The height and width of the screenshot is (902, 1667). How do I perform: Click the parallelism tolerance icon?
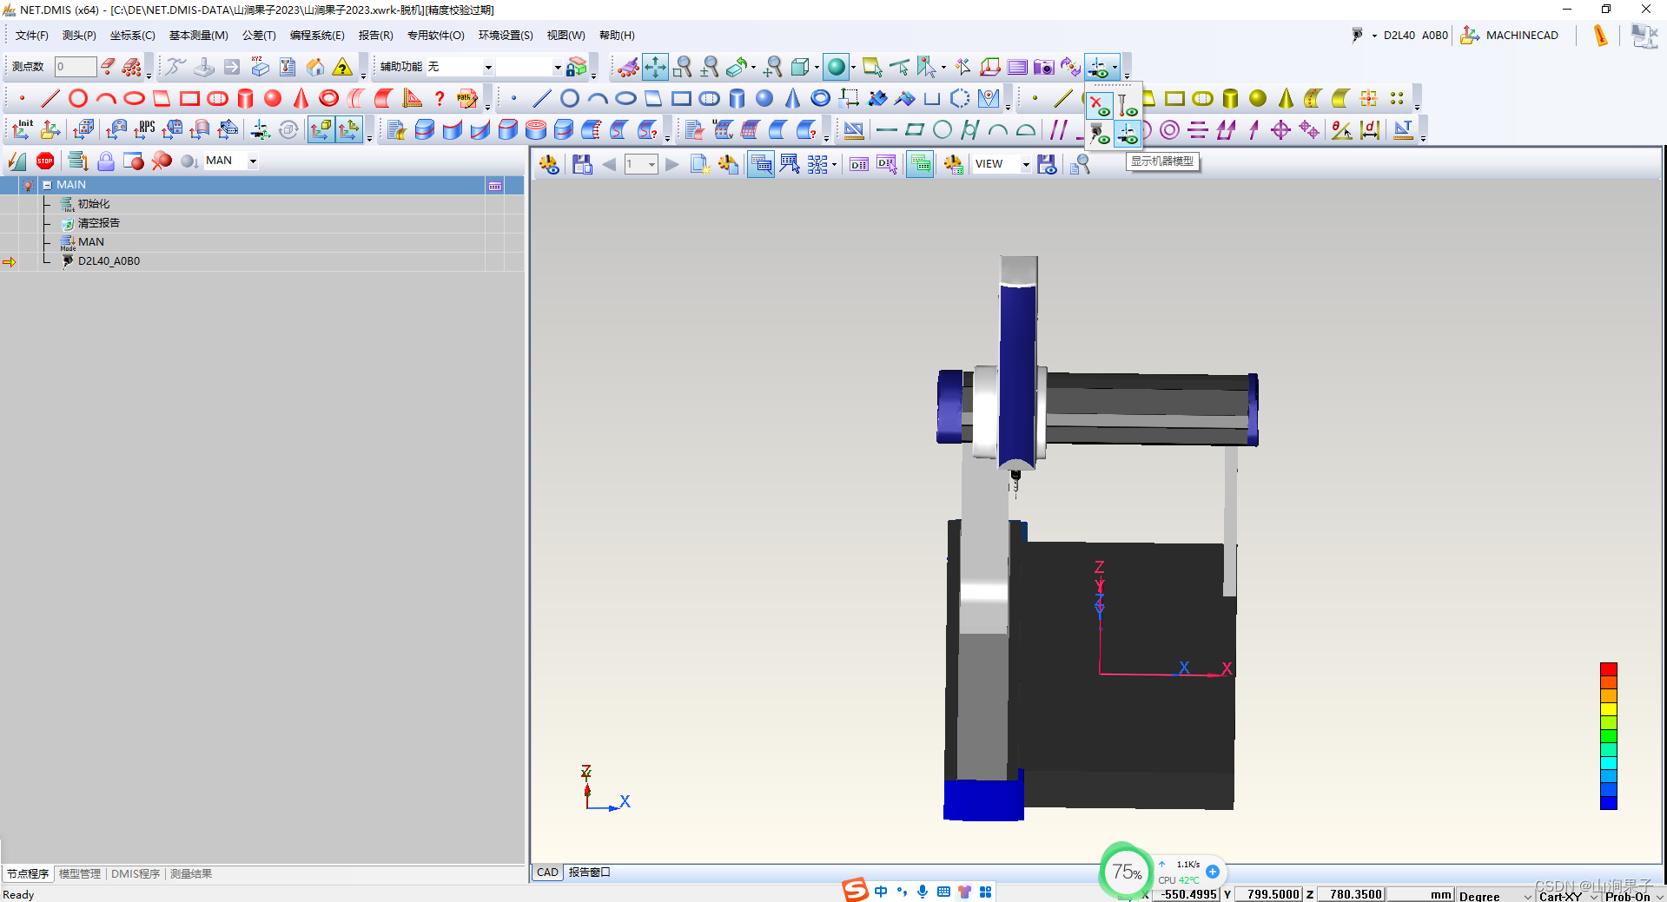click(1058, 129)
